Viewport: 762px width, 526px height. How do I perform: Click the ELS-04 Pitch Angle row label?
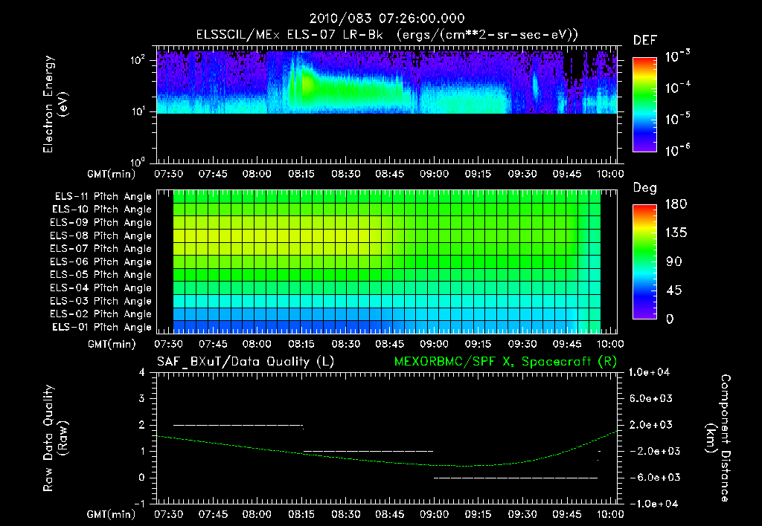(101, 288)
